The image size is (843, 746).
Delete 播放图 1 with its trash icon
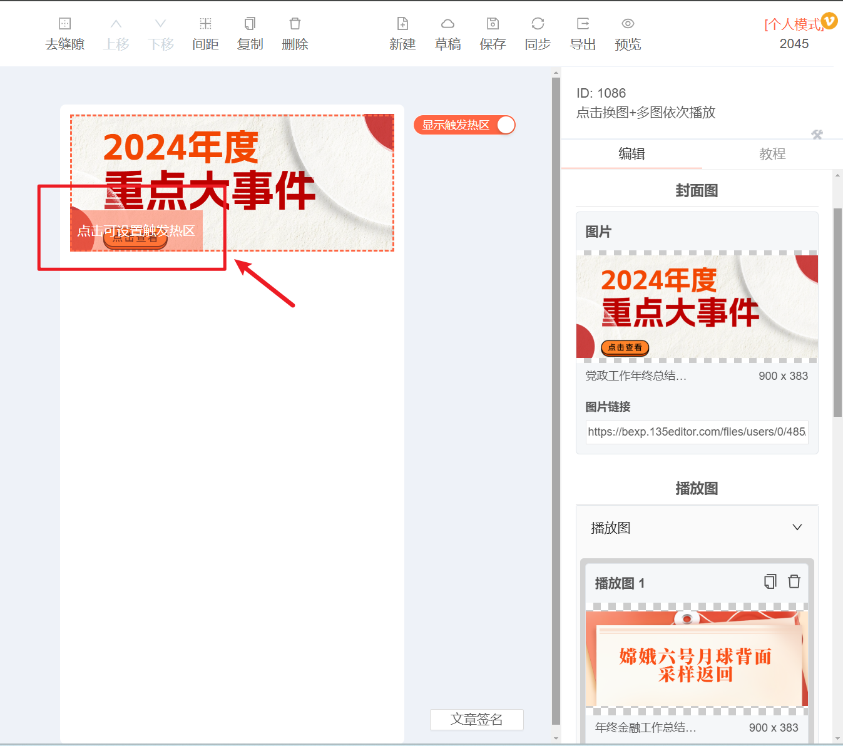coord(794,581)
